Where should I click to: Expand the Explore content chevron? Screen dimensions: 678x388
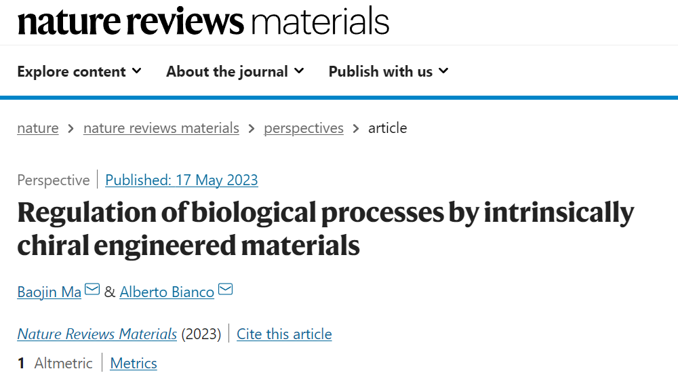pyautogui.click(x=137, y=71)
